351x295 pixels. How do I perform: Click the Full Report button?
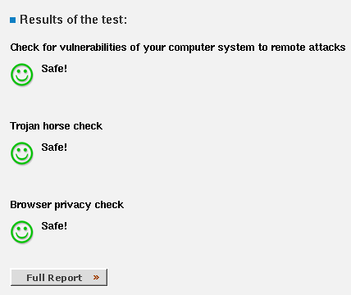click(x=59, y=277)
